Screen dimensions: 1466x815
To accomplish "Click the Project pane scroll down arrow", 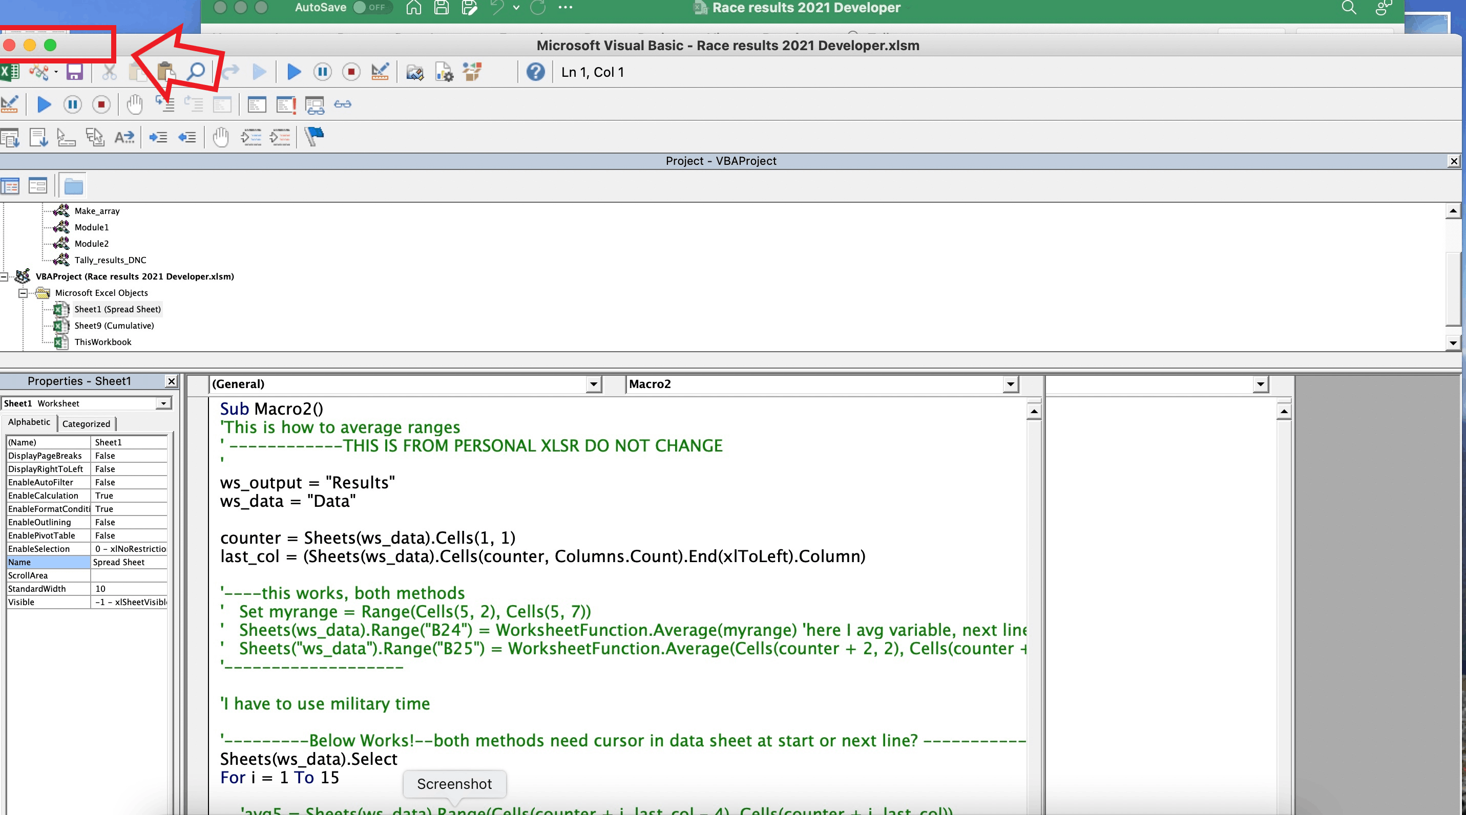I will (x=1453, y=342).
